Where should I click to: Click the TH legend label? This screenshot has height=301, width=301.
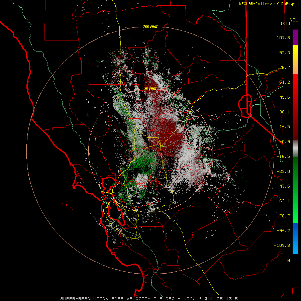point(287,261)
